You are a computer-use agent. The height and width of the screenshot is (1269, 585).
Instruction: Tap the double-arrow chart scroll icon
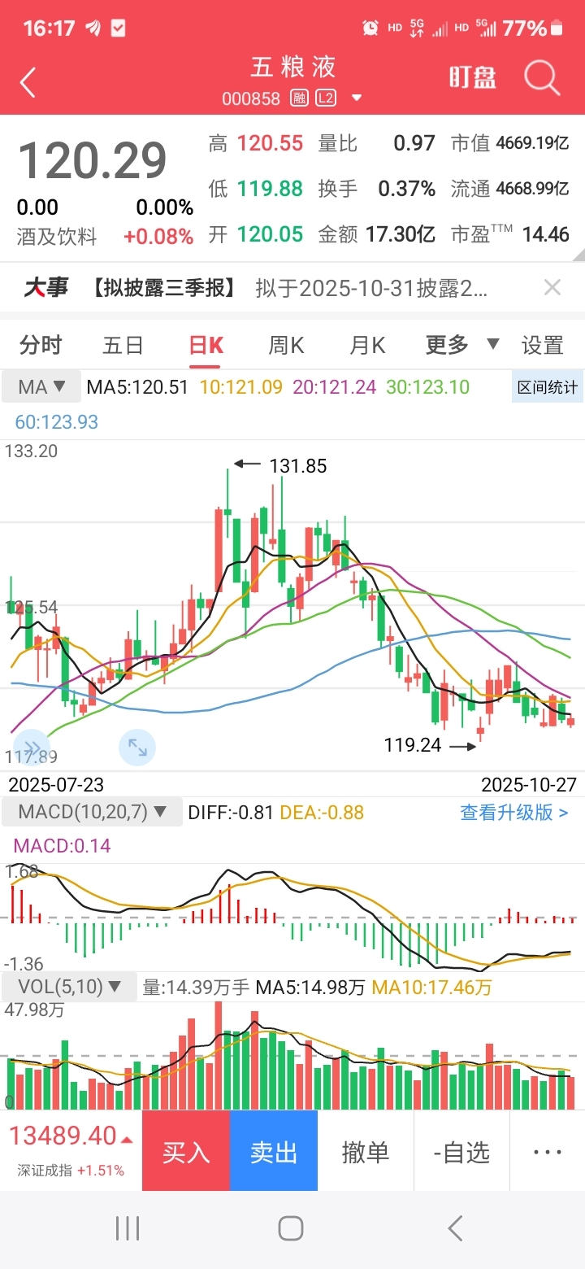coord(32,748)
